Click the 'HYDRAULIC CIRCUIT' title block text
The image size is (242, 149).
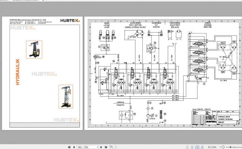click(224, 117)
